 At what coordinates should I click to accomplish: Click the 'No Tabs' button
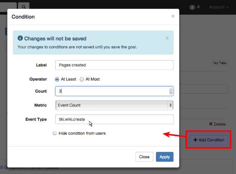click(x=220, y=63)
